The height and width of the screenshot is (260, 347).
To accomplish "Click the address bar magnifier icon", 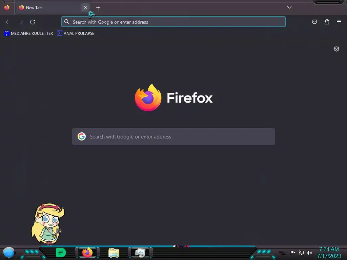I will [67, 22].
